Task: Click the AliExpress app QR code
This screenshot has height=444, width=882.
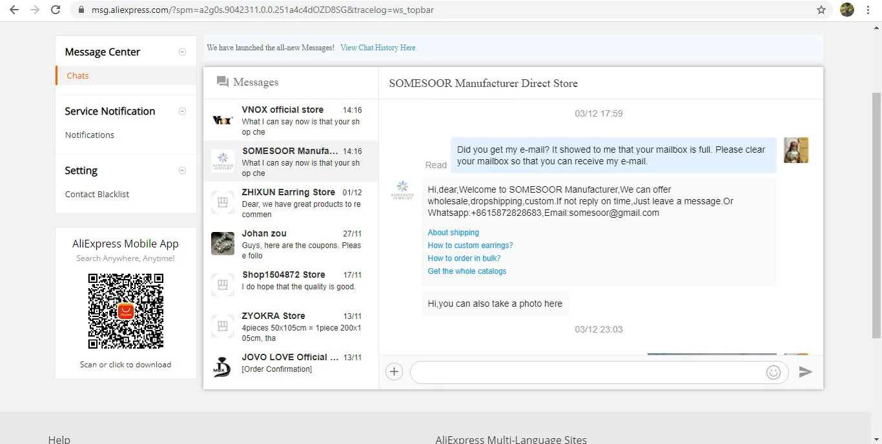Action: [126, 311]
